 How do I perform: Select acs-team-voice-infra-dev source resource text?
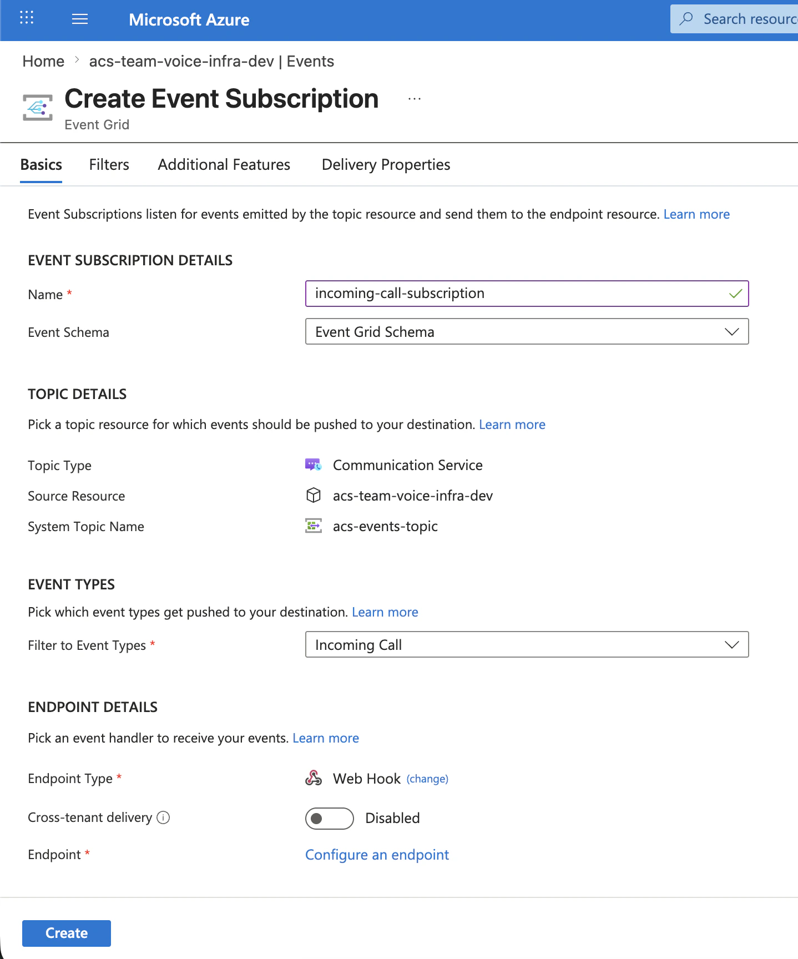[x=413, y=496]
